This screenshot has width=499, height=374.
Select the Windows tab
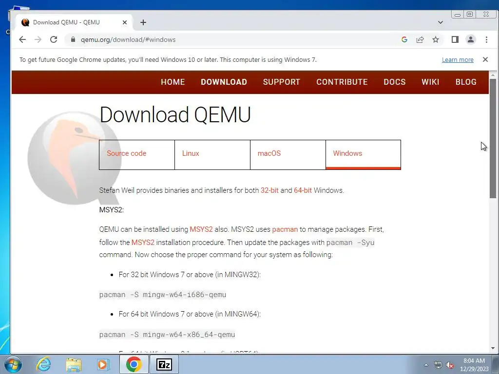pyautogui.click(x=363, y=154)
